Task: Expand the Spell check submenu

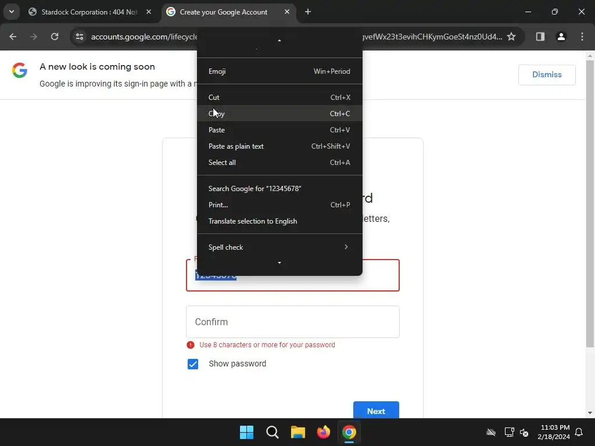Action: tap(279, 247)
